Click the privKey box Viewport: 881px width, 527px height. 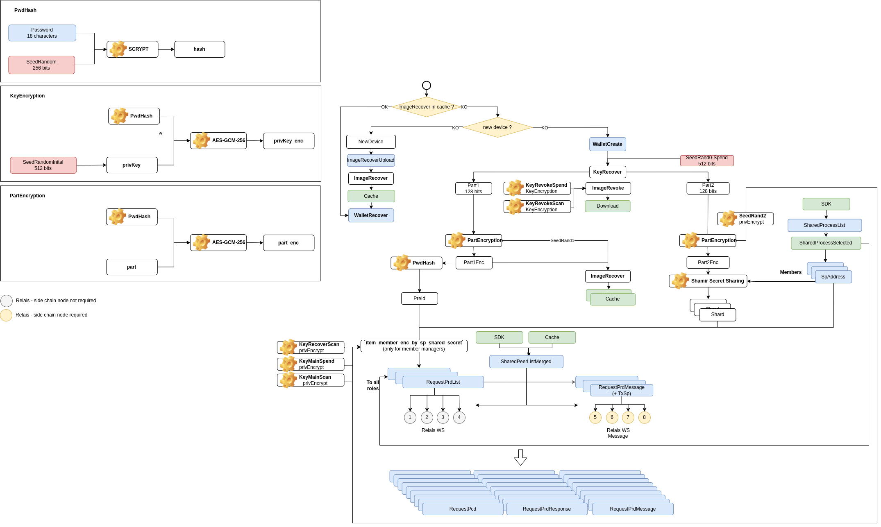click(132, 165)
